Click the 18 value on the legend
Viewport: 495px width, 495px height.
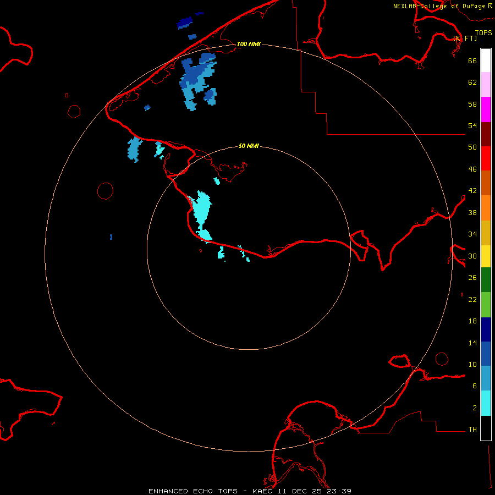[472, 321]
